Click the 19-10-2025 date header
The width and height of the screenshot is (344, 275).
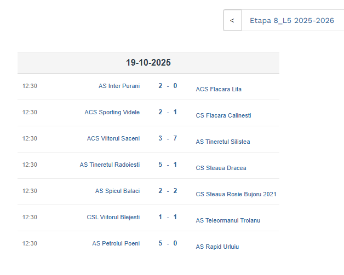148,63
